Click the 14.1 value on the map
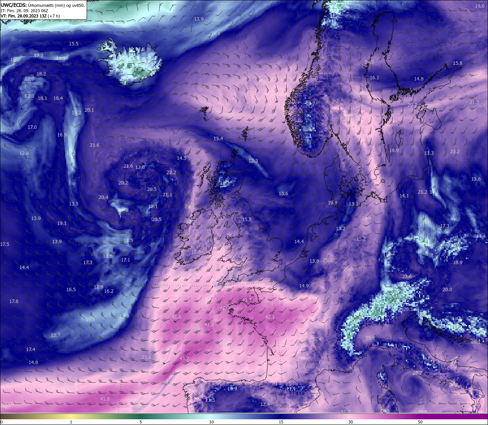Viewport: 488px width, 425px height. [404, 196]
